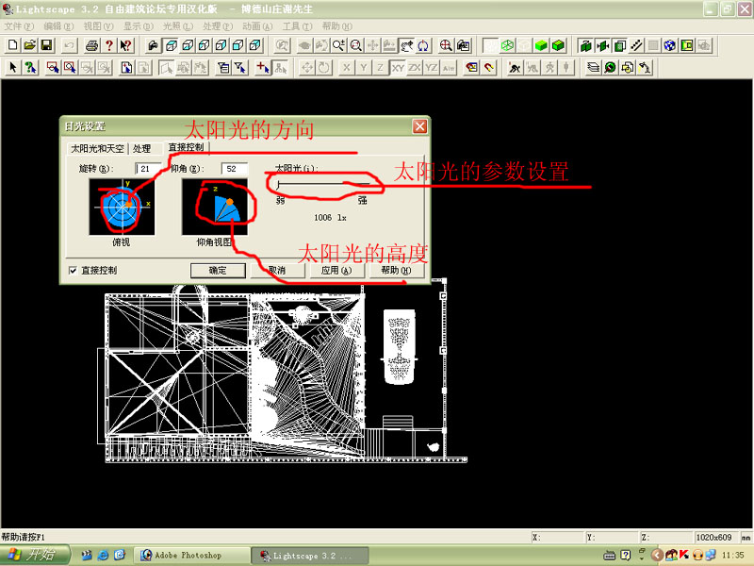Click the sun intensity slider track
The image size is (754, 566).
click(x=323, y=184)
